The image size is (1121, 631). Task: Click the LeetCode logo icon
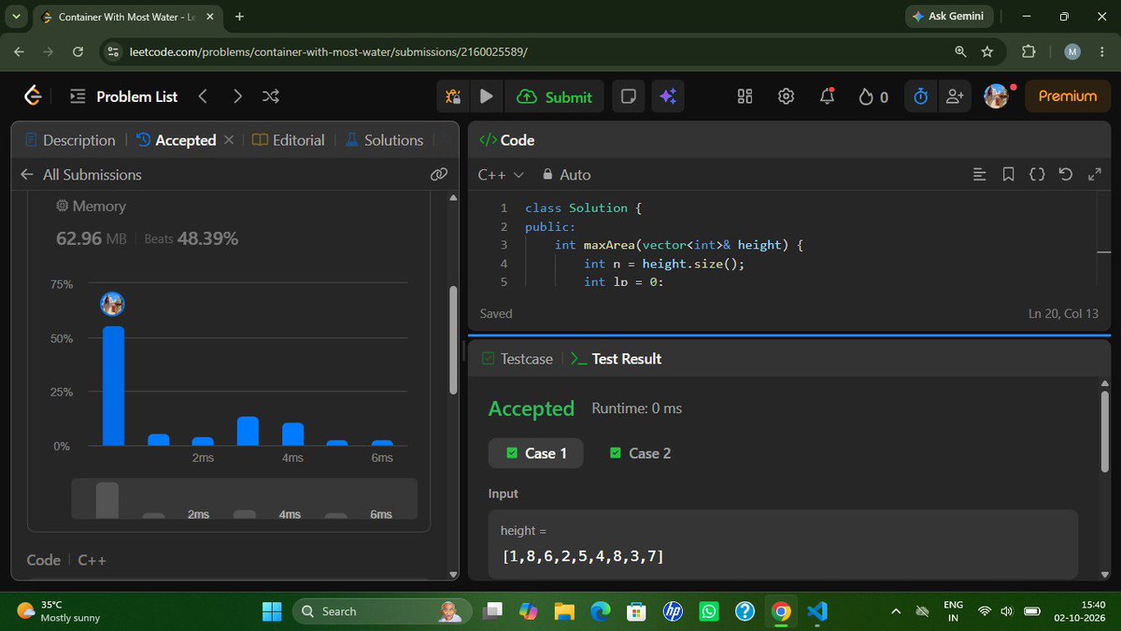[x=34, y=96]
